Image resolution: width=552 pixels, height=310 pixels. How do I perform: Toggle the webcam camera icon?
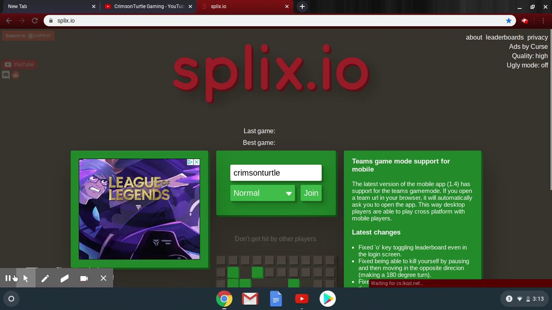click(84, 279)
